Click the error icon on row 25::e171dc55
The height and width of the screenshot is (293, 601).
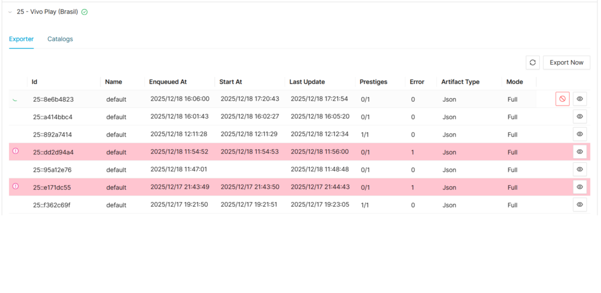click(16, 186)
